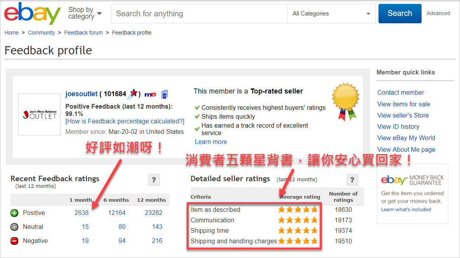Expand the Shop by category menu

point(85,13)
